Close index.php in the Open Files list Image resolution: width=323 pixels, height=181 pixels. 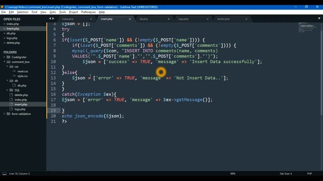[x=5, y=24]
